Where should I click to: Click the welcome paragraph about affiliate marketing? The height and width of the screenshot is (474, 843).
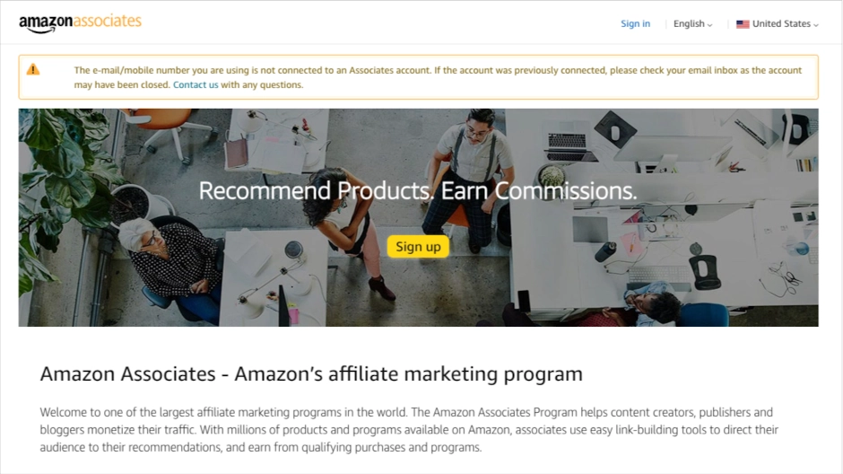pos(409,429)
